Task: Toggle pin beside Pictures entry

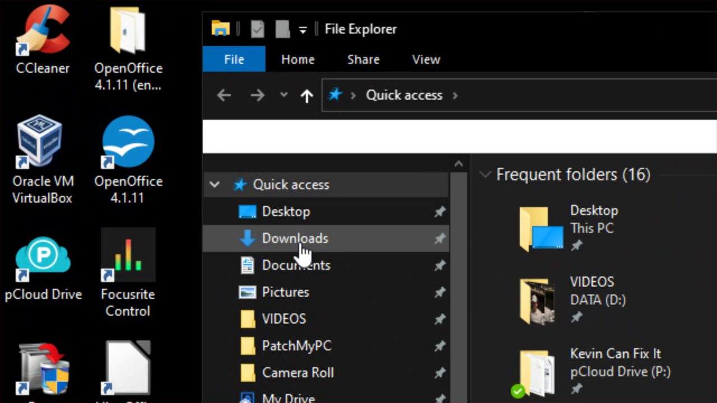Action: (x=440, y=292)
